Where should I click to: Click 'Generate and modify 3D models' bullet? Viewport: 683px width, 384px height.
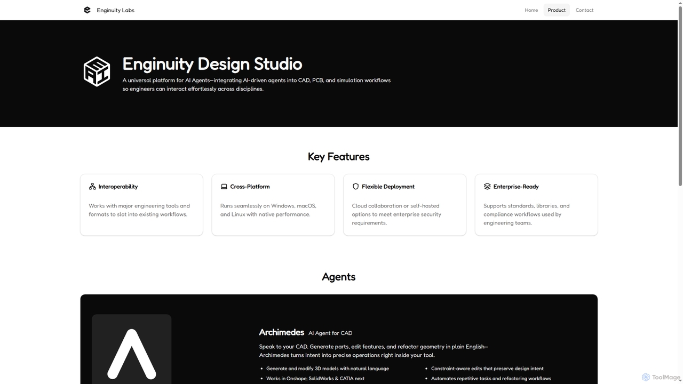tap(328, 369)
